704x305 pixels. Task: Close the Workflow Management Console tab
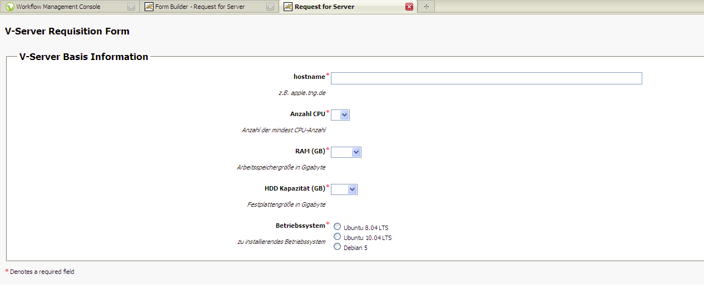pos(131,7)
